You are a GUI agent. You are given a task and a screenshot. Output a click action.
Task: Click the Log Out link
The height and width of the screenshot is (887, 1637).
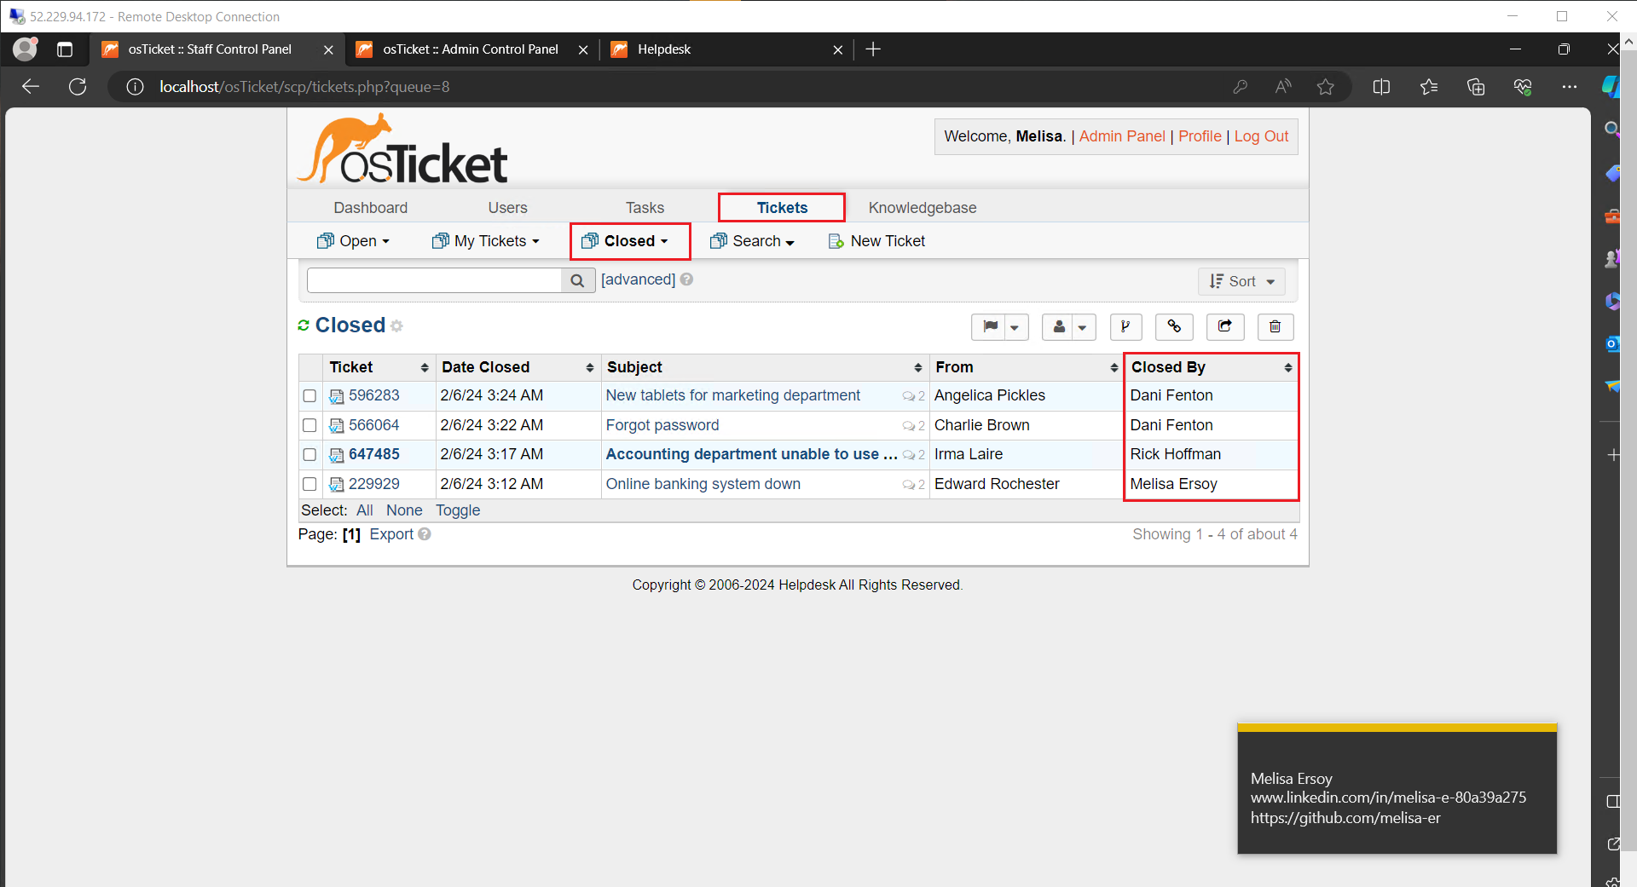(1261, 136)
